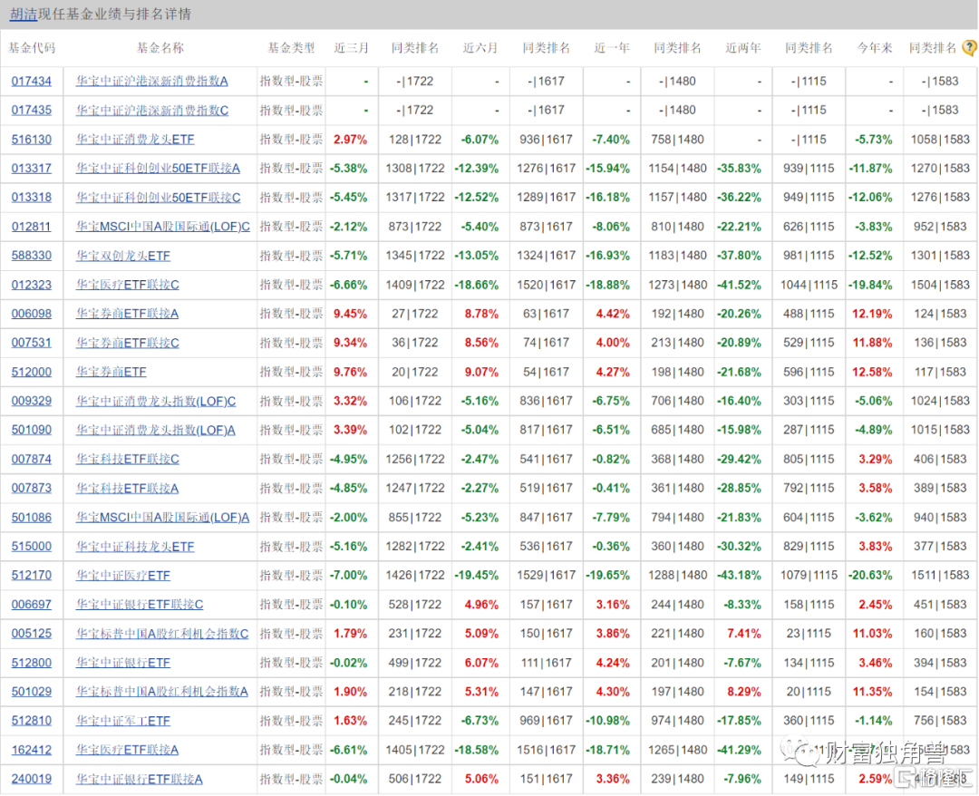The width and height of the screenshot is (979, 796).
Task: Follow fund code link 240019
Action: point(31,779)
